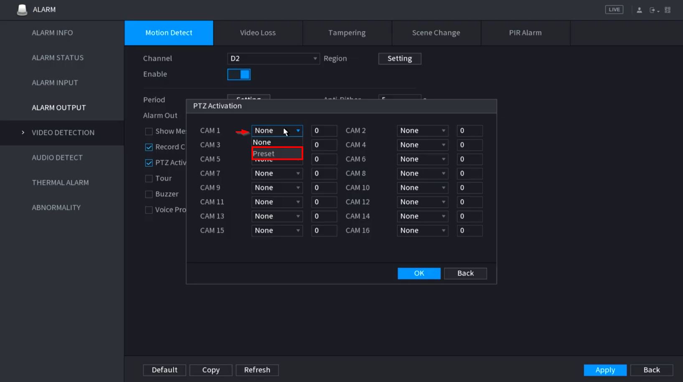Click the alarm siren icon
Screen dimensions: 683x382
pos(22,10)
